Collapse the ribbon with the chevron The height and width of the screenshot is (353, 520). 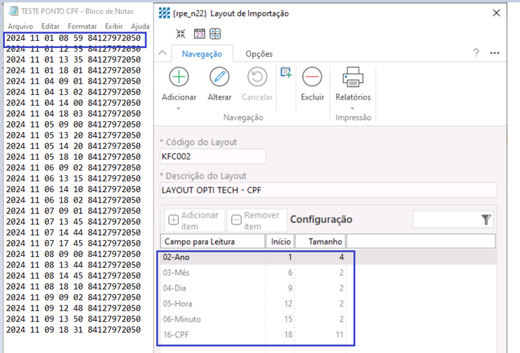click(162, 54)
